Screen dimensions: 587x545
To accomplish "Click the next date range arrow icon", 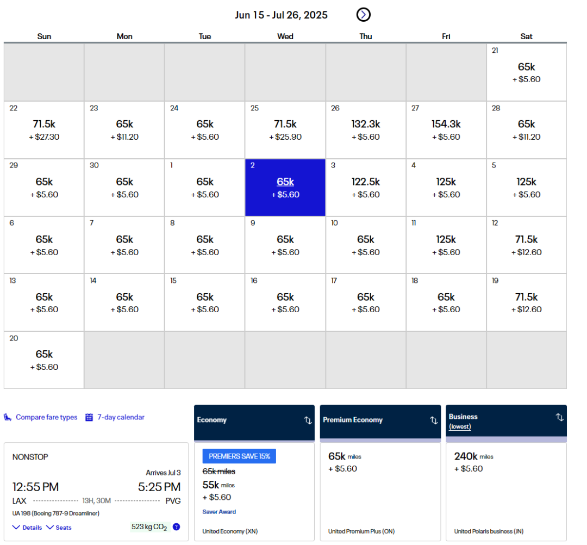I will tap(363, 15).
